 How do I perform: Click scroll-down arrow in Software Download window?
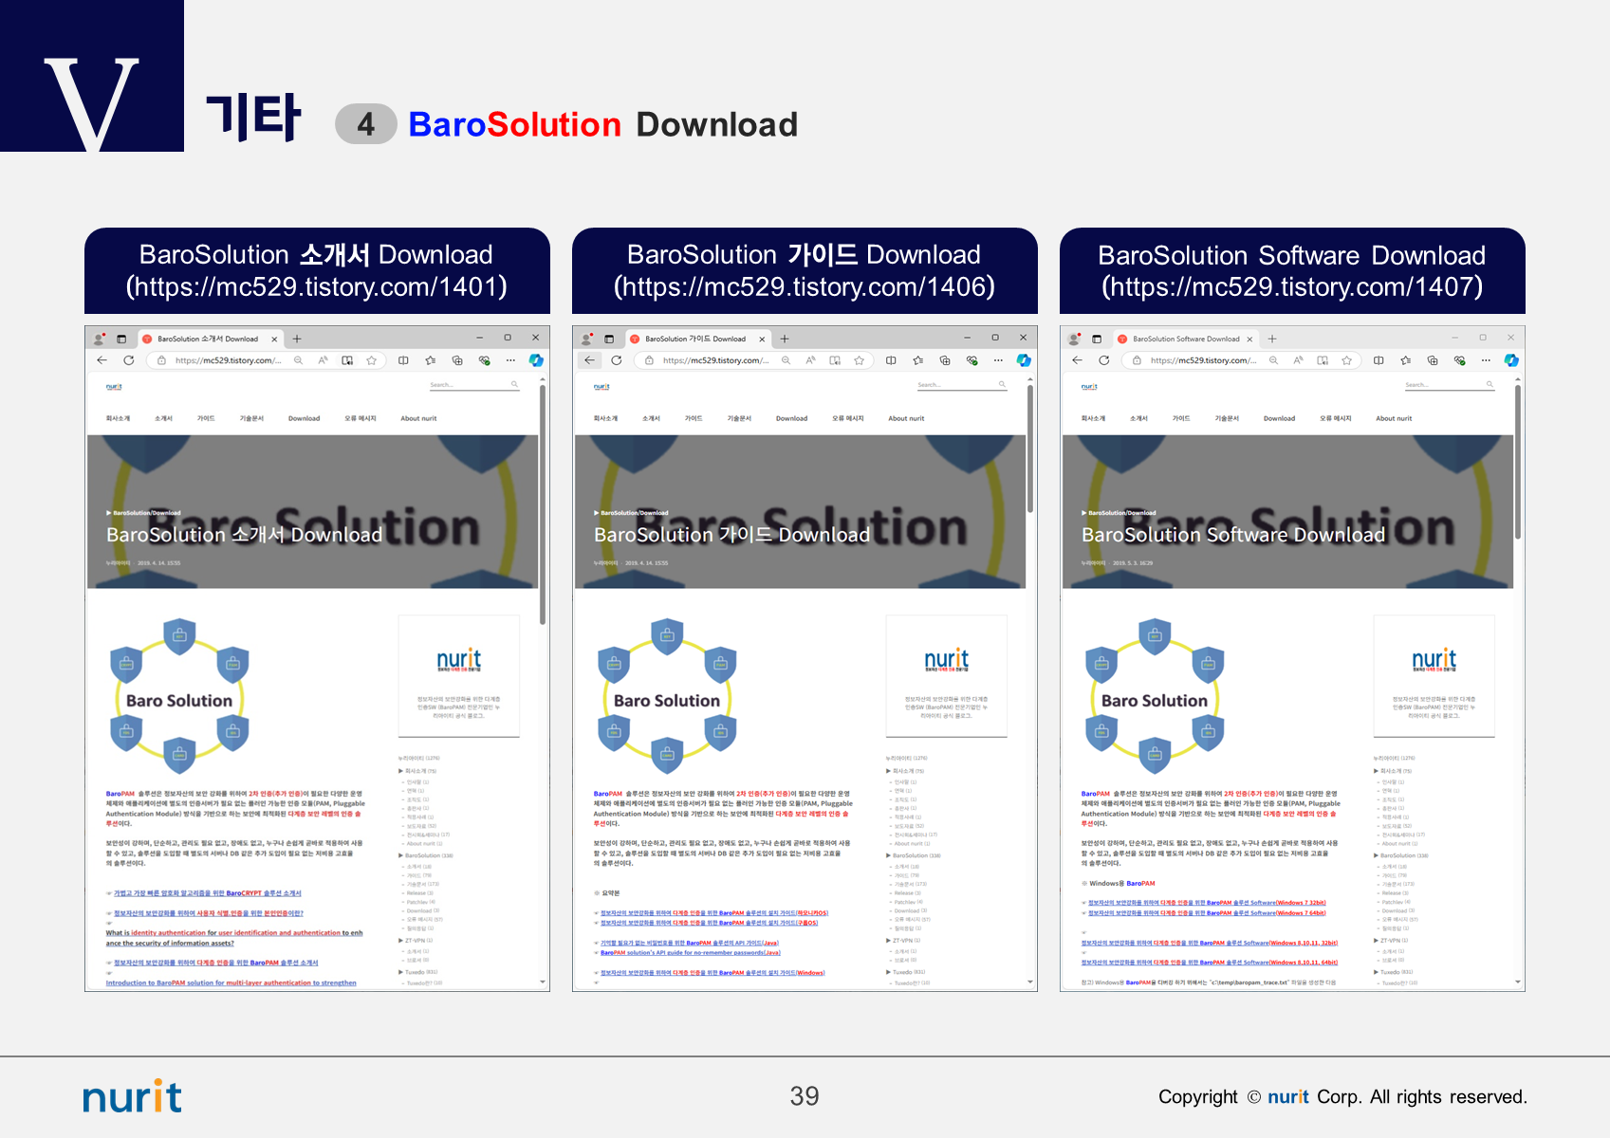1518,982
